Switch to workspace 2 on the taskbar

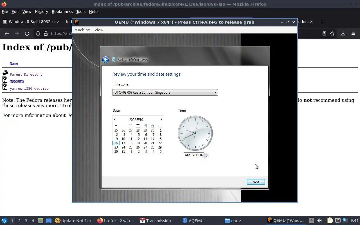pyautogui.click(x=19, y=221)
